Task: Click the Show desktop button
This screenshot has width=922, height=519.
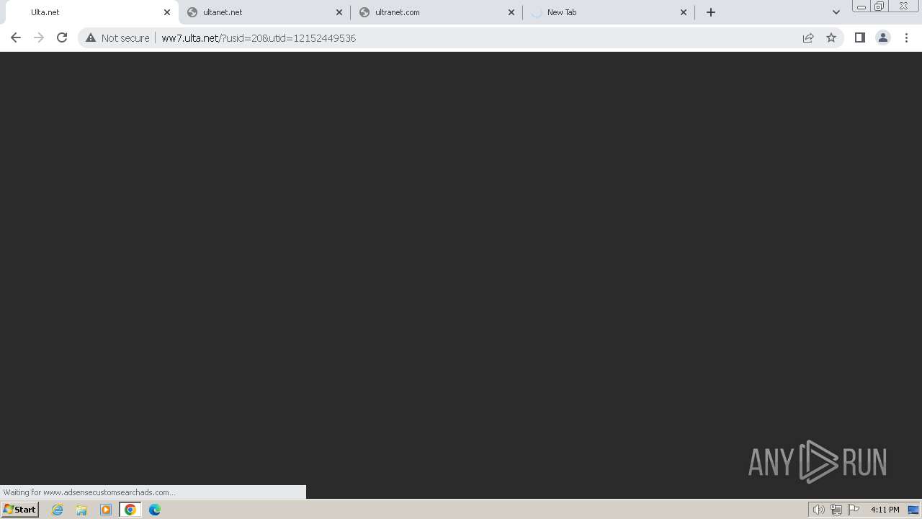Action: click(x=913, y=510)
